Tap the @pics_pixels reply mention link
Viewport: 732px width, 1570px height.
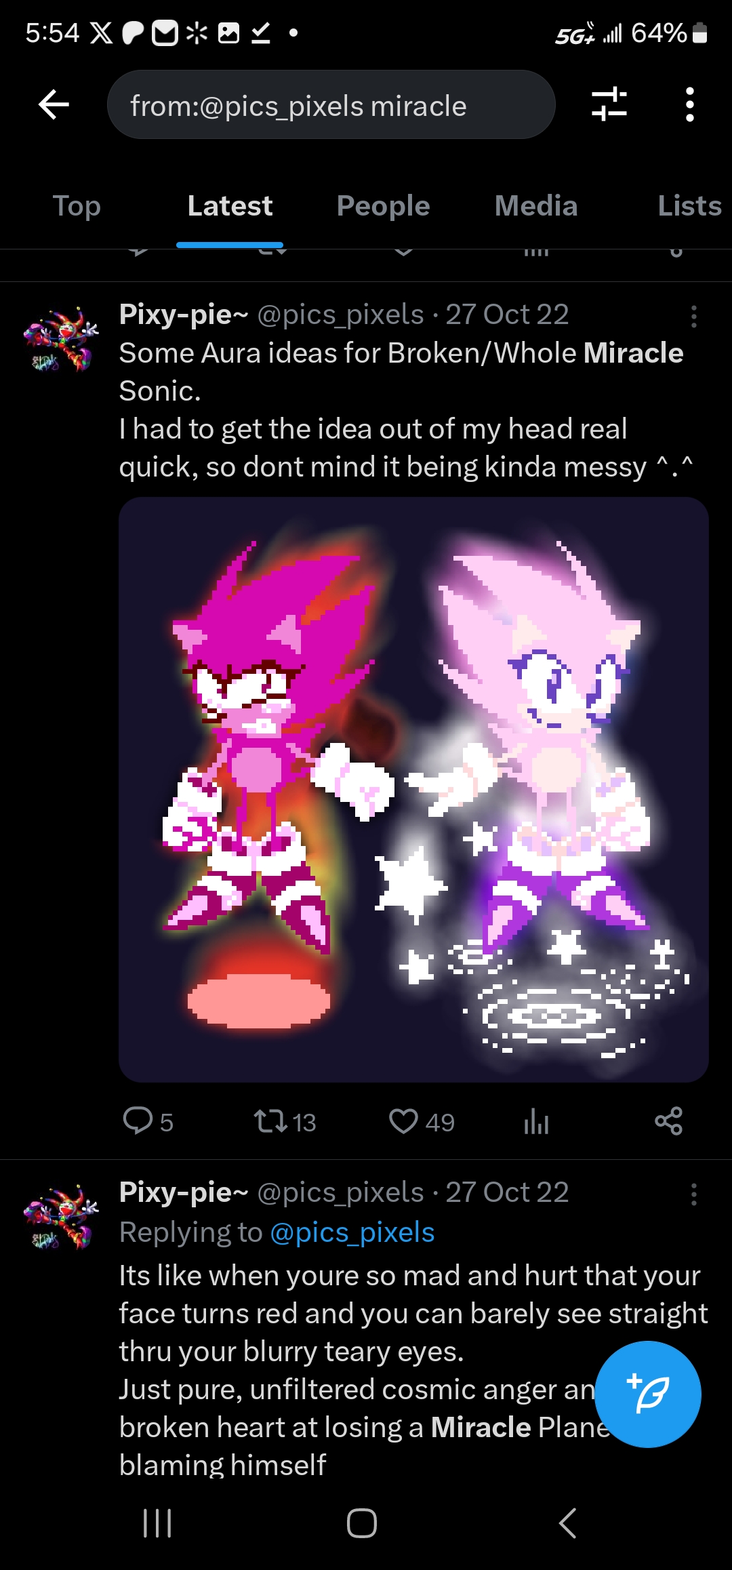pos(352,1232)
